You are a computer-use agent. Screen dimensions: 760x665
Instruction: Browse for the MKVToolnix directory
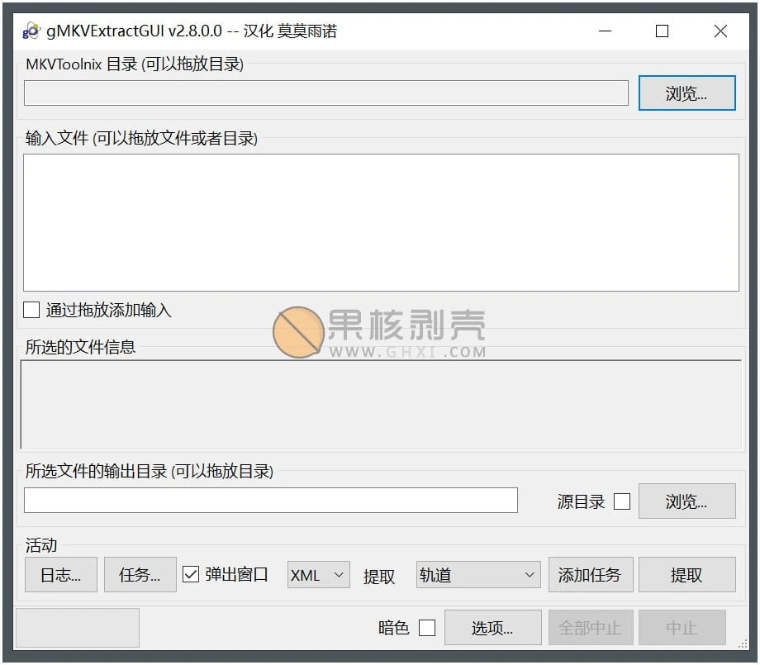(x=686, y=93)
